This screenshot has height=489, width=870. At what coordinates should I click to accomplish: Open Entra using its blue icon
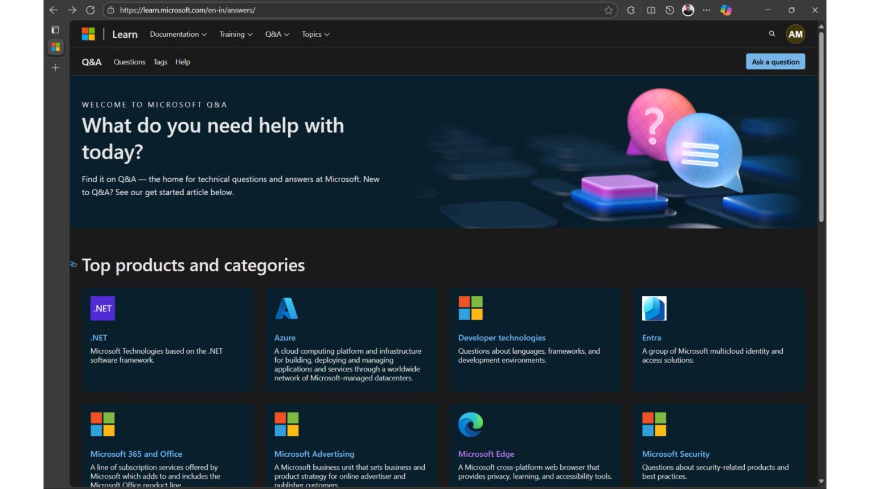[654, 308]
